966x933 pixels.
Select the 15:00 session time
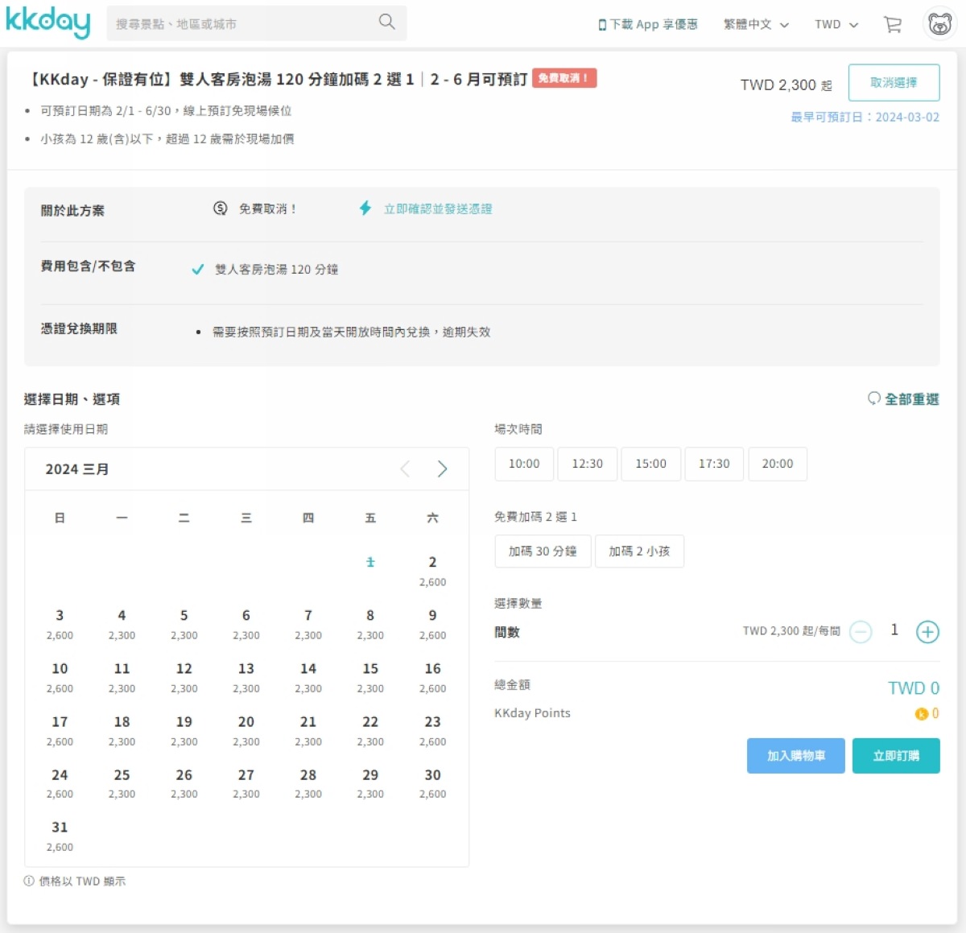point(651,464)
